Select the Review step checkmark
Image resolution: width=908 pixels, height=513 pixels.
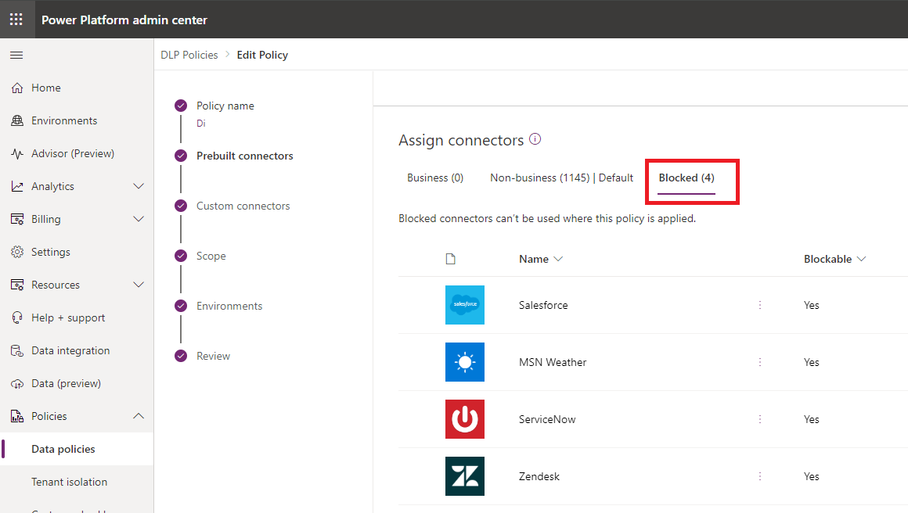[x=181, y=356]
